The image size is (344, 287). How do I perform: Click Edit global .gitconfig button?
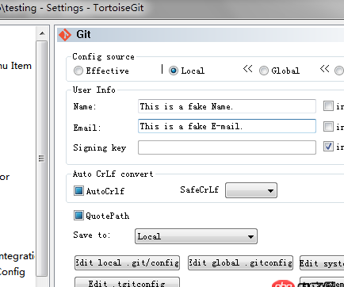(240, 262)
